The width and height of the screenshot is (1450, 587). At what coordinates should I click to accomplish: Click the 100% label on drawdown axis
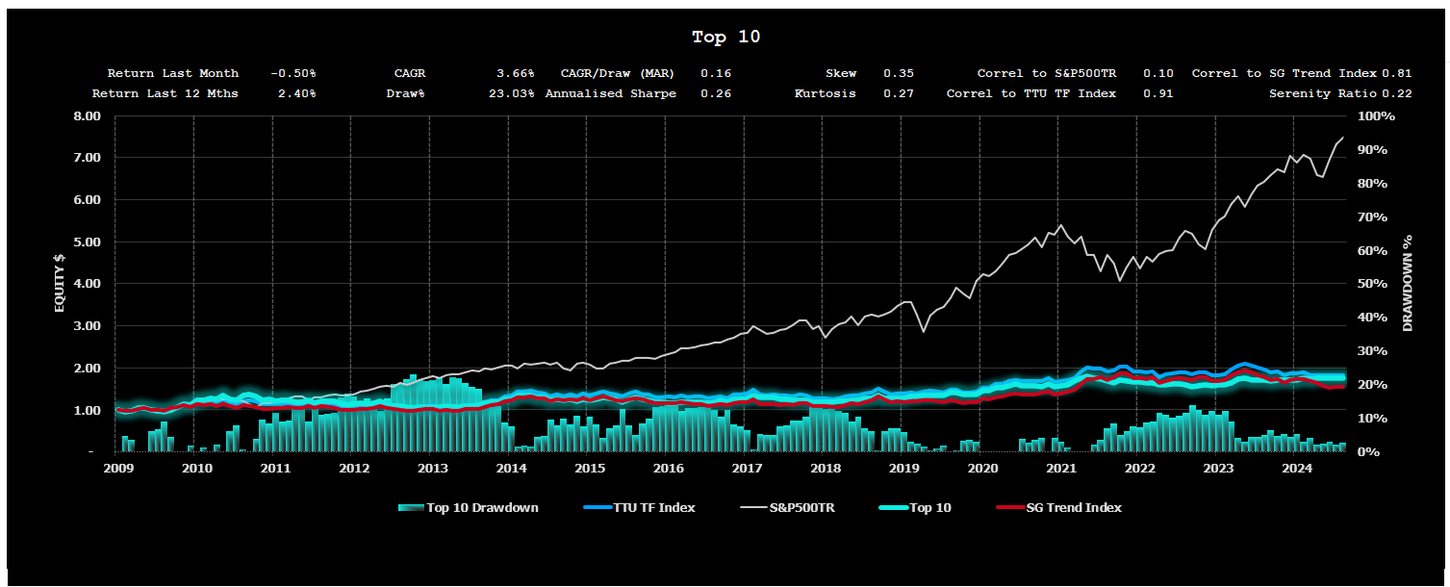(1375, 115)
